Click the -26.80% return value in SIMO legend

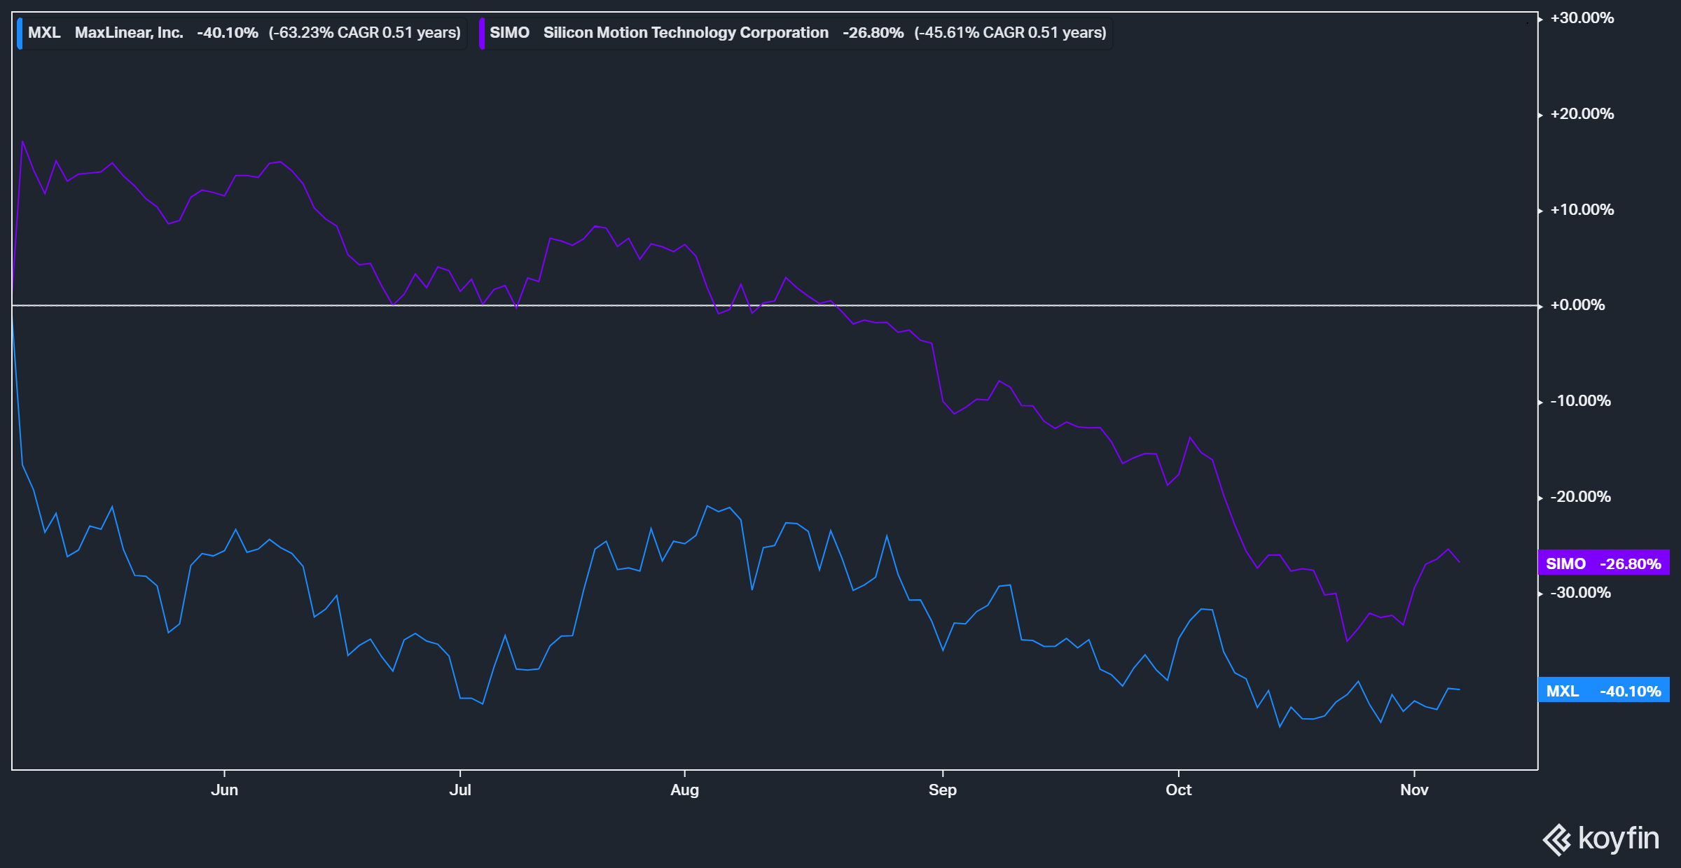[x=873, y=33]
